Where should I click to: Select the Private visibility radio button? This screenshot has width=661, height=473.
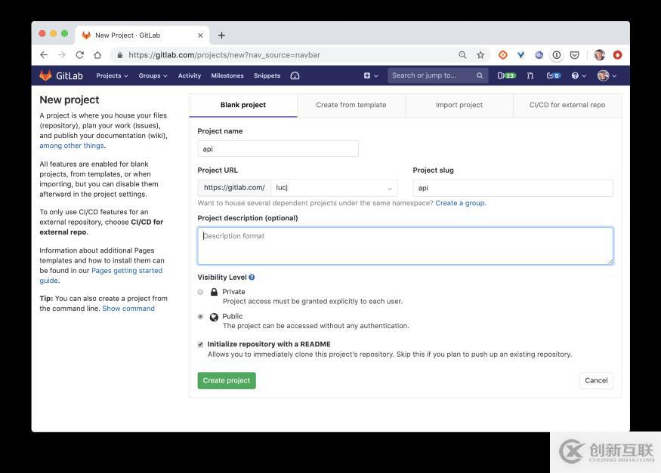click(201, 292)
